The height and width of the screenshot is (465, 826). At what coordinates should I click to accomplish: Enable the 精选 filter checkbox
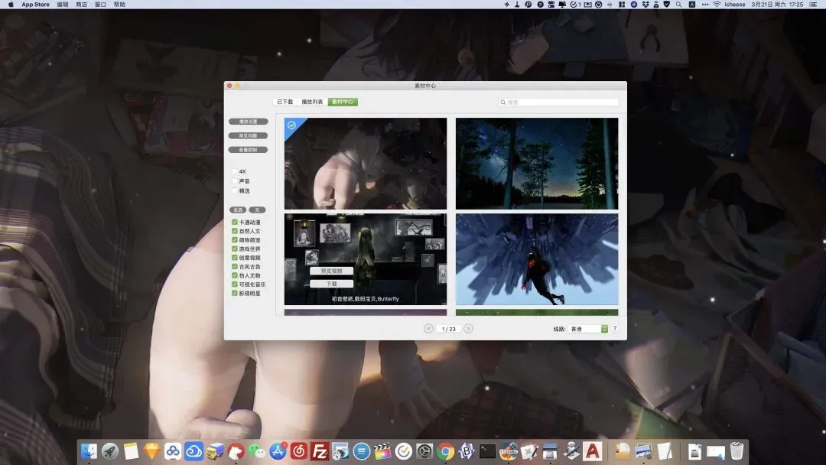(x=235, y=190)
